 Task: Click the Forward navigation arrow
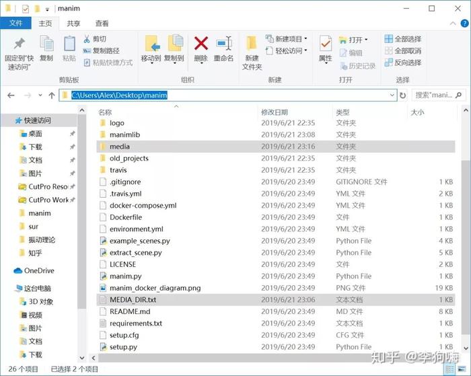click(28, 96)
